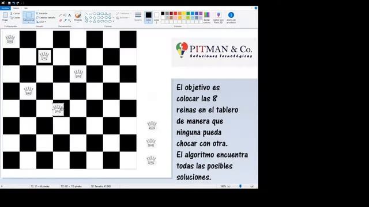Select the Color picker eyedropper tool
369x207 pixels.
tap(65, 21)
